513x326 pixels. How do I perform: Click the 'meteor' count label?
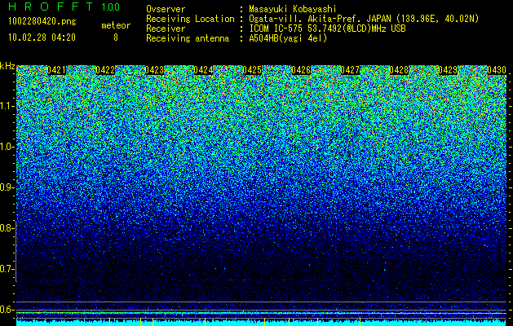tap(116, 25)
